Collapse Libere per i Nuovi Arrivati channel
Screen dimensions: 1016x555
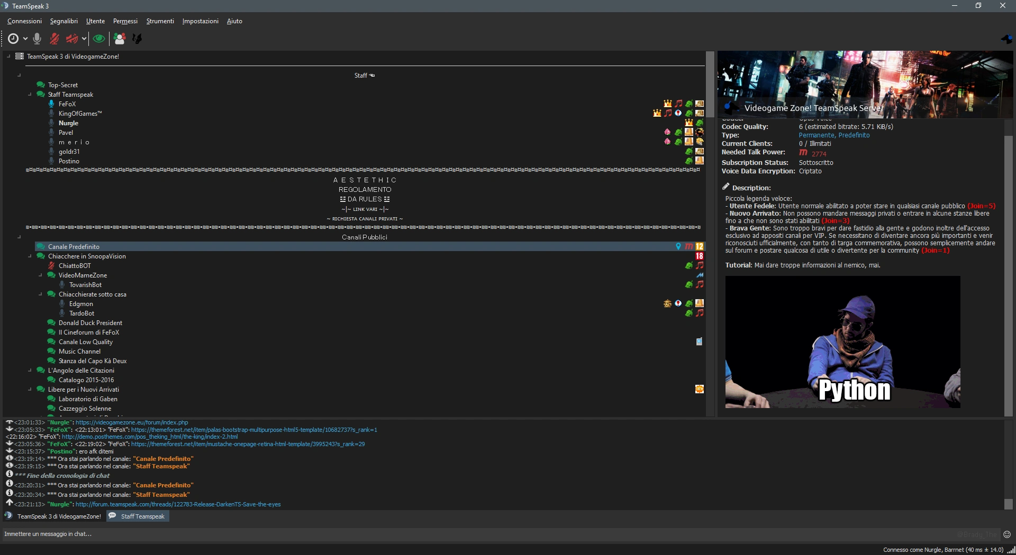[x=30, y=389]
